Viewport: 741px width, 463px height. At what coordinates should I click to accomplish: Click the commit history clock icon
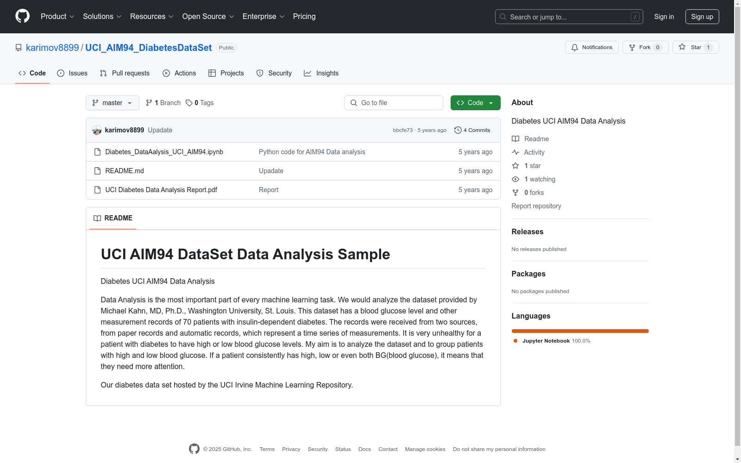[458, 130]
